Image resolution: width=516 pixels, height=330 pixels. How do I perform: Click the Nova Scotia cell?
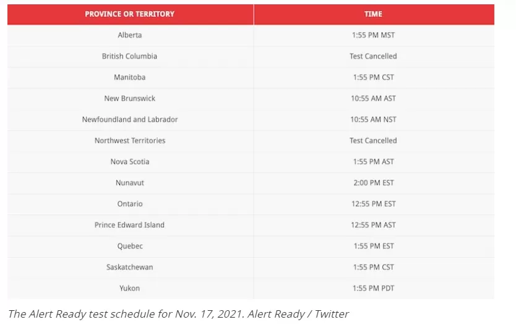(130, 161)
